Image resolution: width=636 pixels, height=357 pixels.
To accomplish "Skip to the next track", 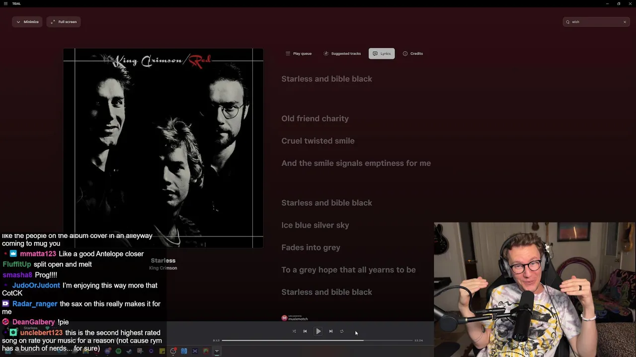I will pos(331,331).
